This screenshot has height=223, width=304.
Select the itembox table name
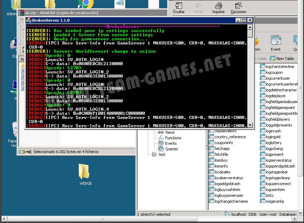pos(221,160)
